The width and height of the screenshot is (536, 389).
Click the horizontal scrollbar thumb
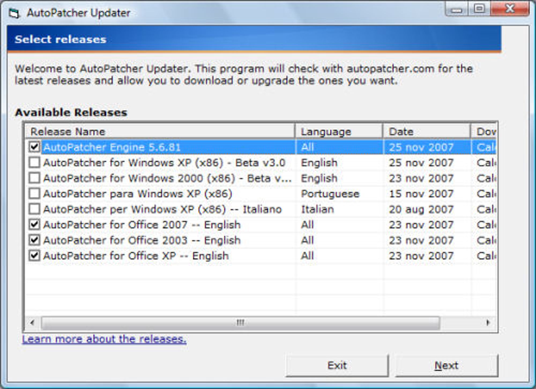click(x=240, y=323)
